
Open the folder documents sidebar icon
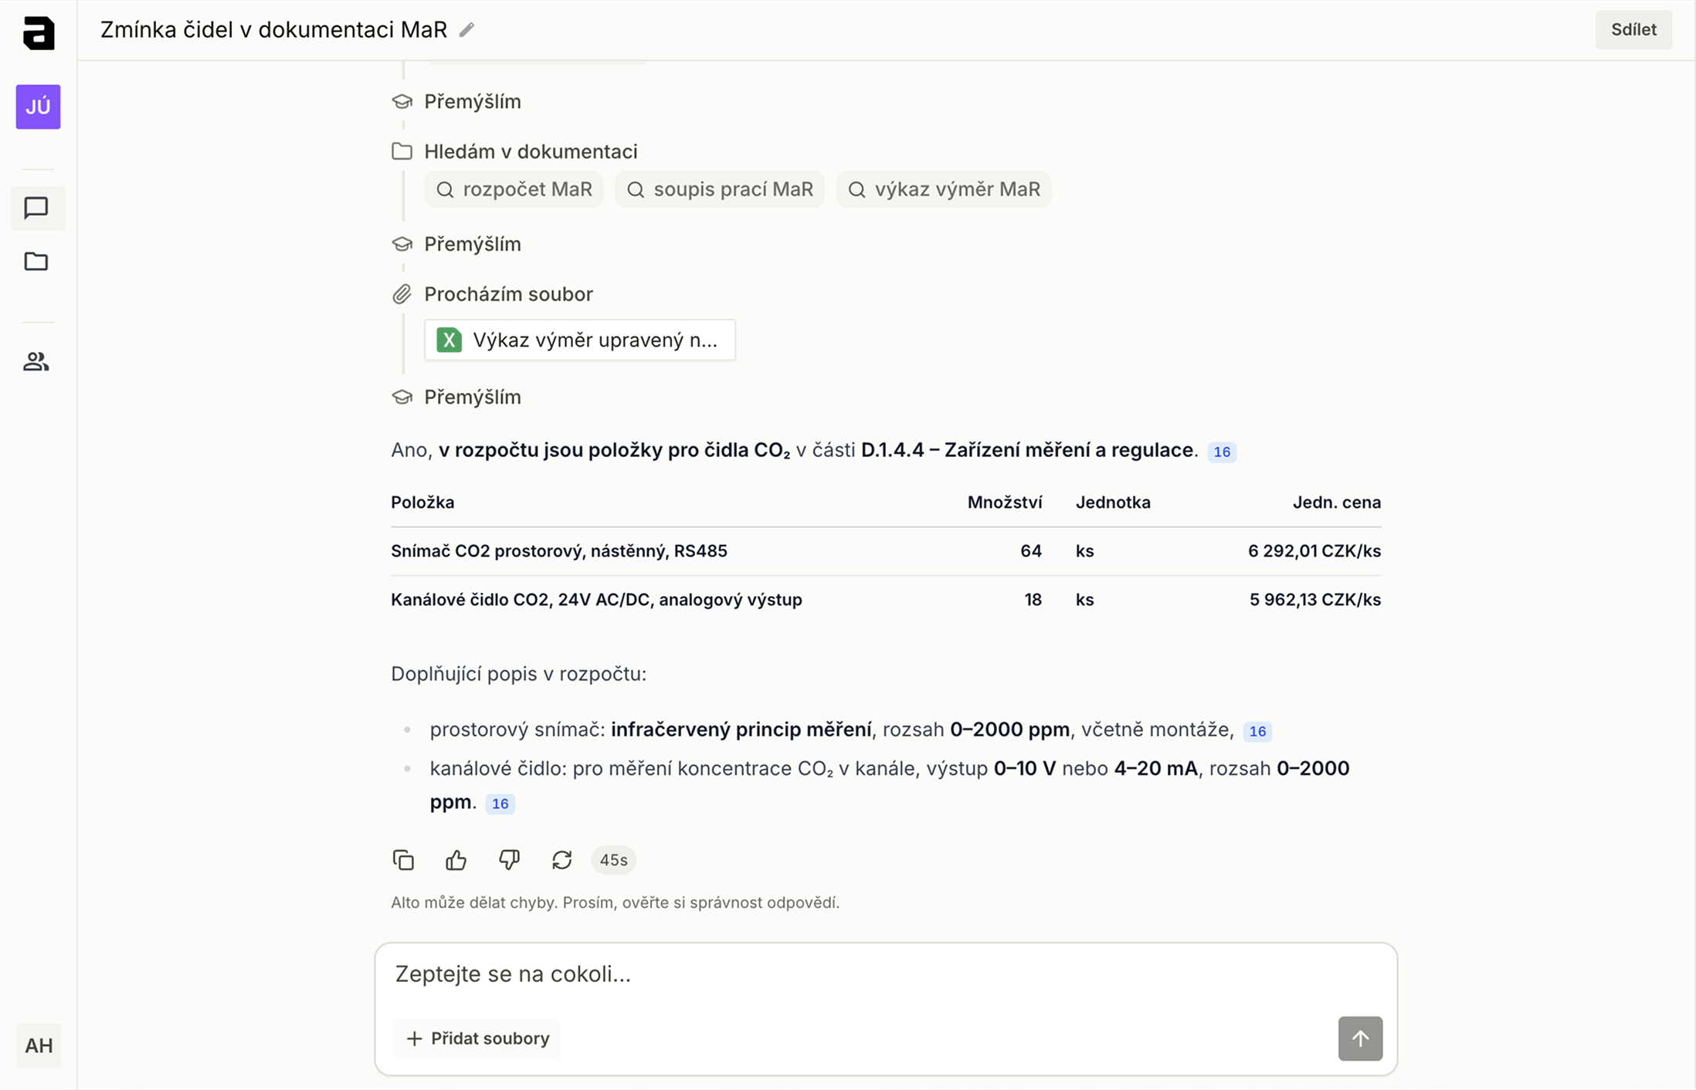pyautogui.click(x=36, y=262)
